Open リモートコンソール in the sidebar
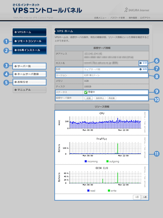 (30, 41)
